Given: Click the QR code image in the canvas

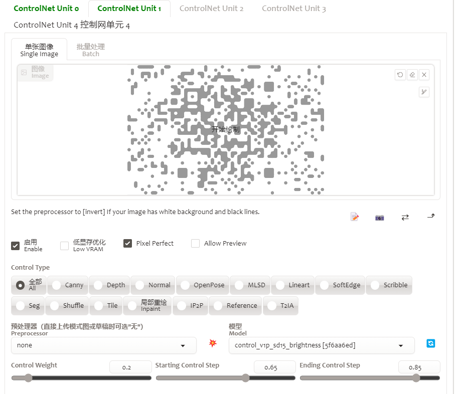Looking at the screenshot, I should coord(226,130).
